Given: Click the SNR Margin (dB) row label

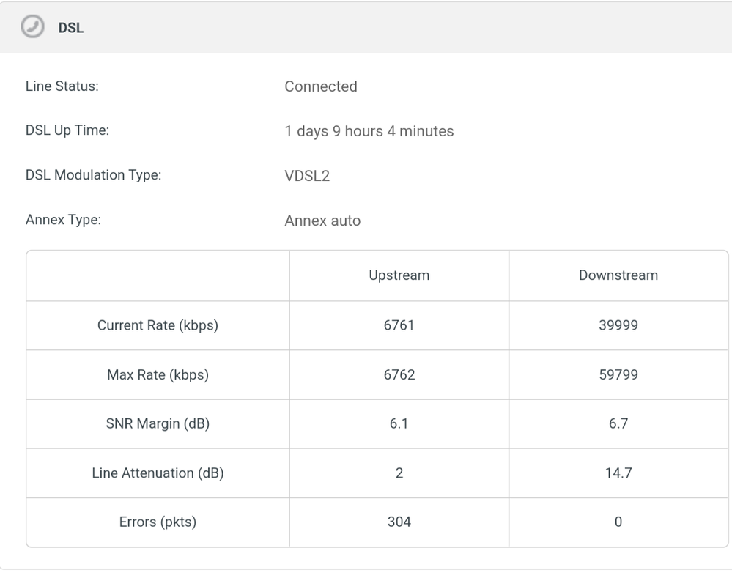Looking at the screenshot, I should pos(158,424).
